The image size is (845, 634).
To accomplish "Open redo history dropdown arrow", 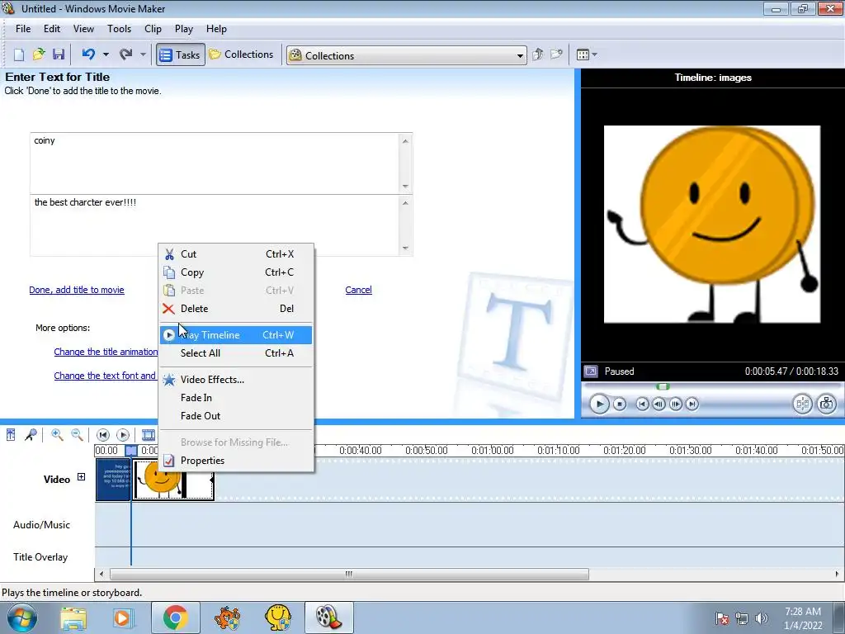I will 143,54.
